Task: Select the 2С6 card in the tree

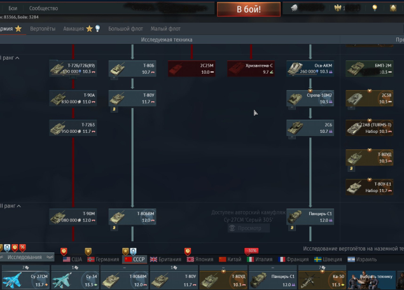Action: 310,128
